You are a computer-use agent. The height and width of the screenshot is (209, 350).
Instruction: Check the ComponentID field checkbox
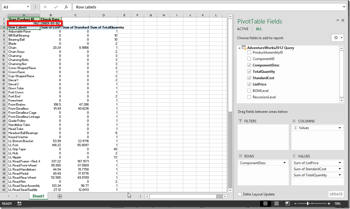coord(249,59)
